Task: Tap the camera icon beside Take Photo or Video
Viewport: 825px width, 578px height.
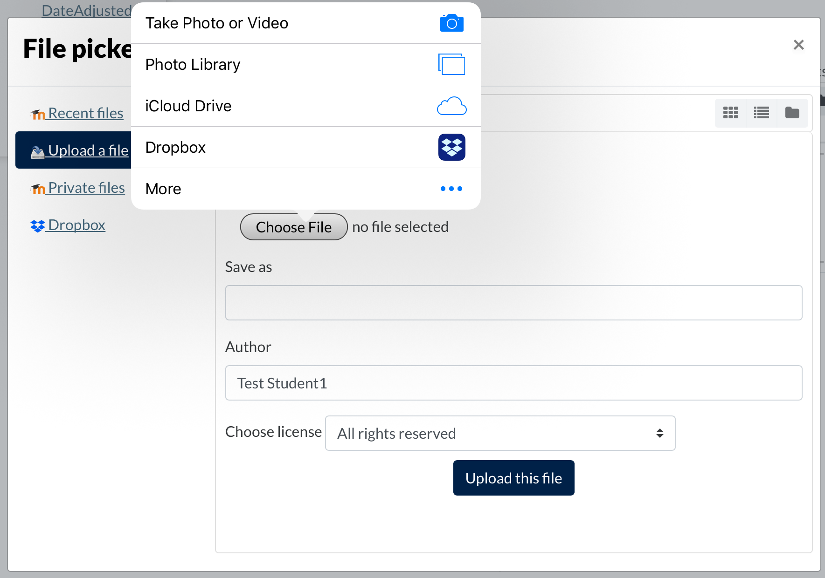Action: pyautogui.click(x=451, y=23)
